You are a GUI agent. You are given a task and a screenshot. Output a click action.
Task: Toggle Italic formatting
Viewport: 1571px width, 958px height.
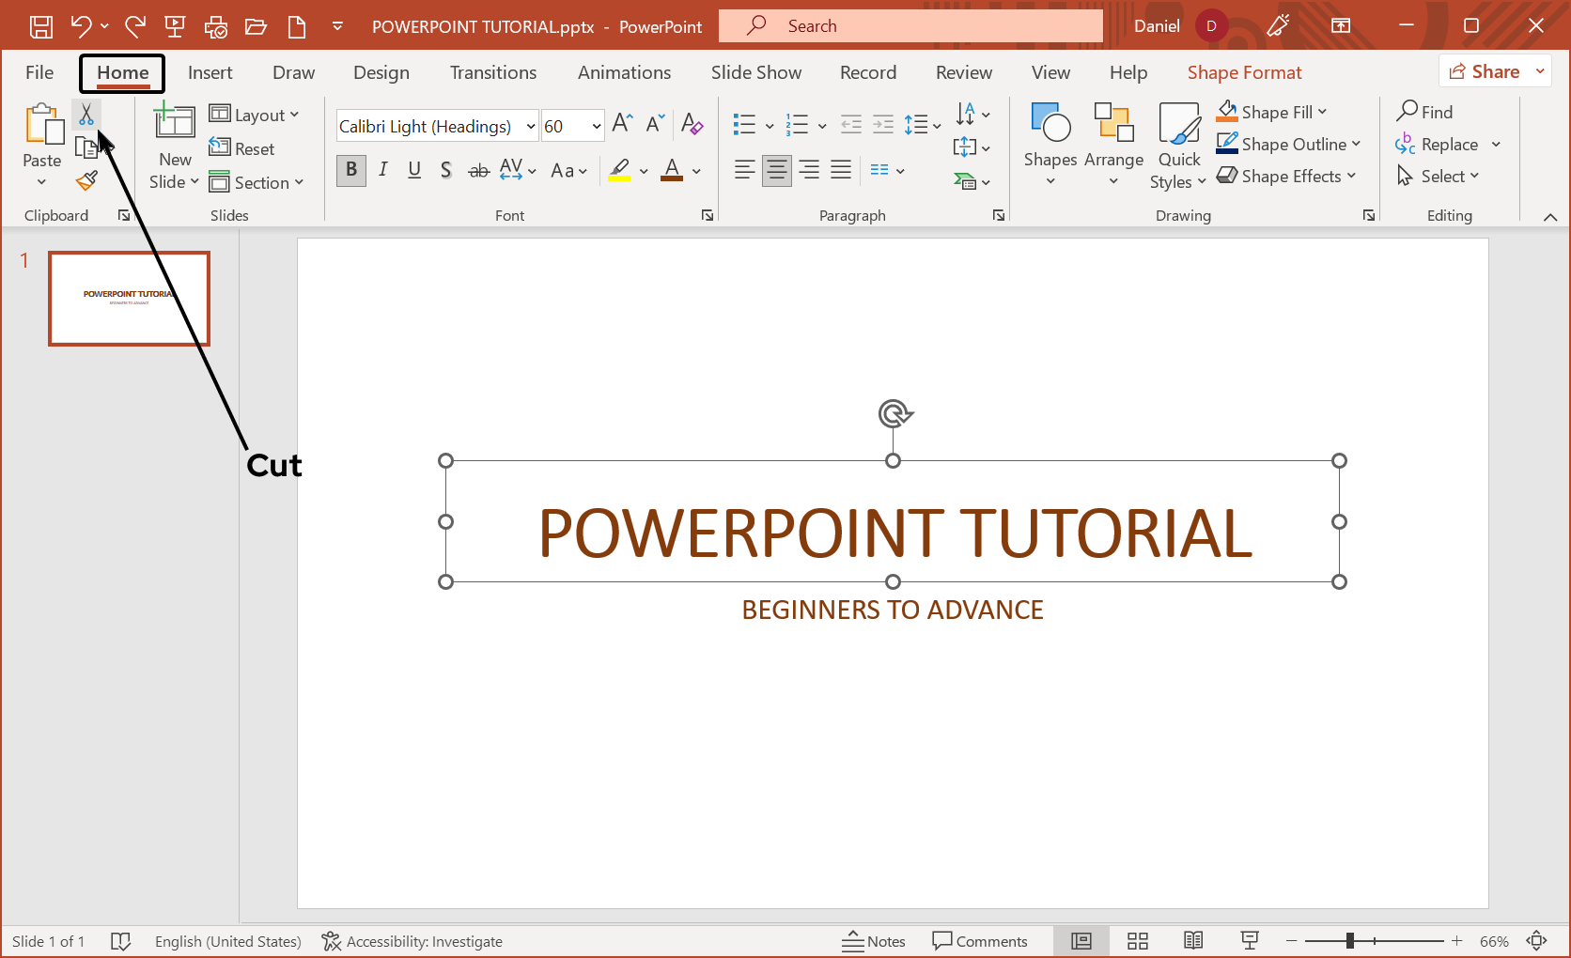[383, 170]
